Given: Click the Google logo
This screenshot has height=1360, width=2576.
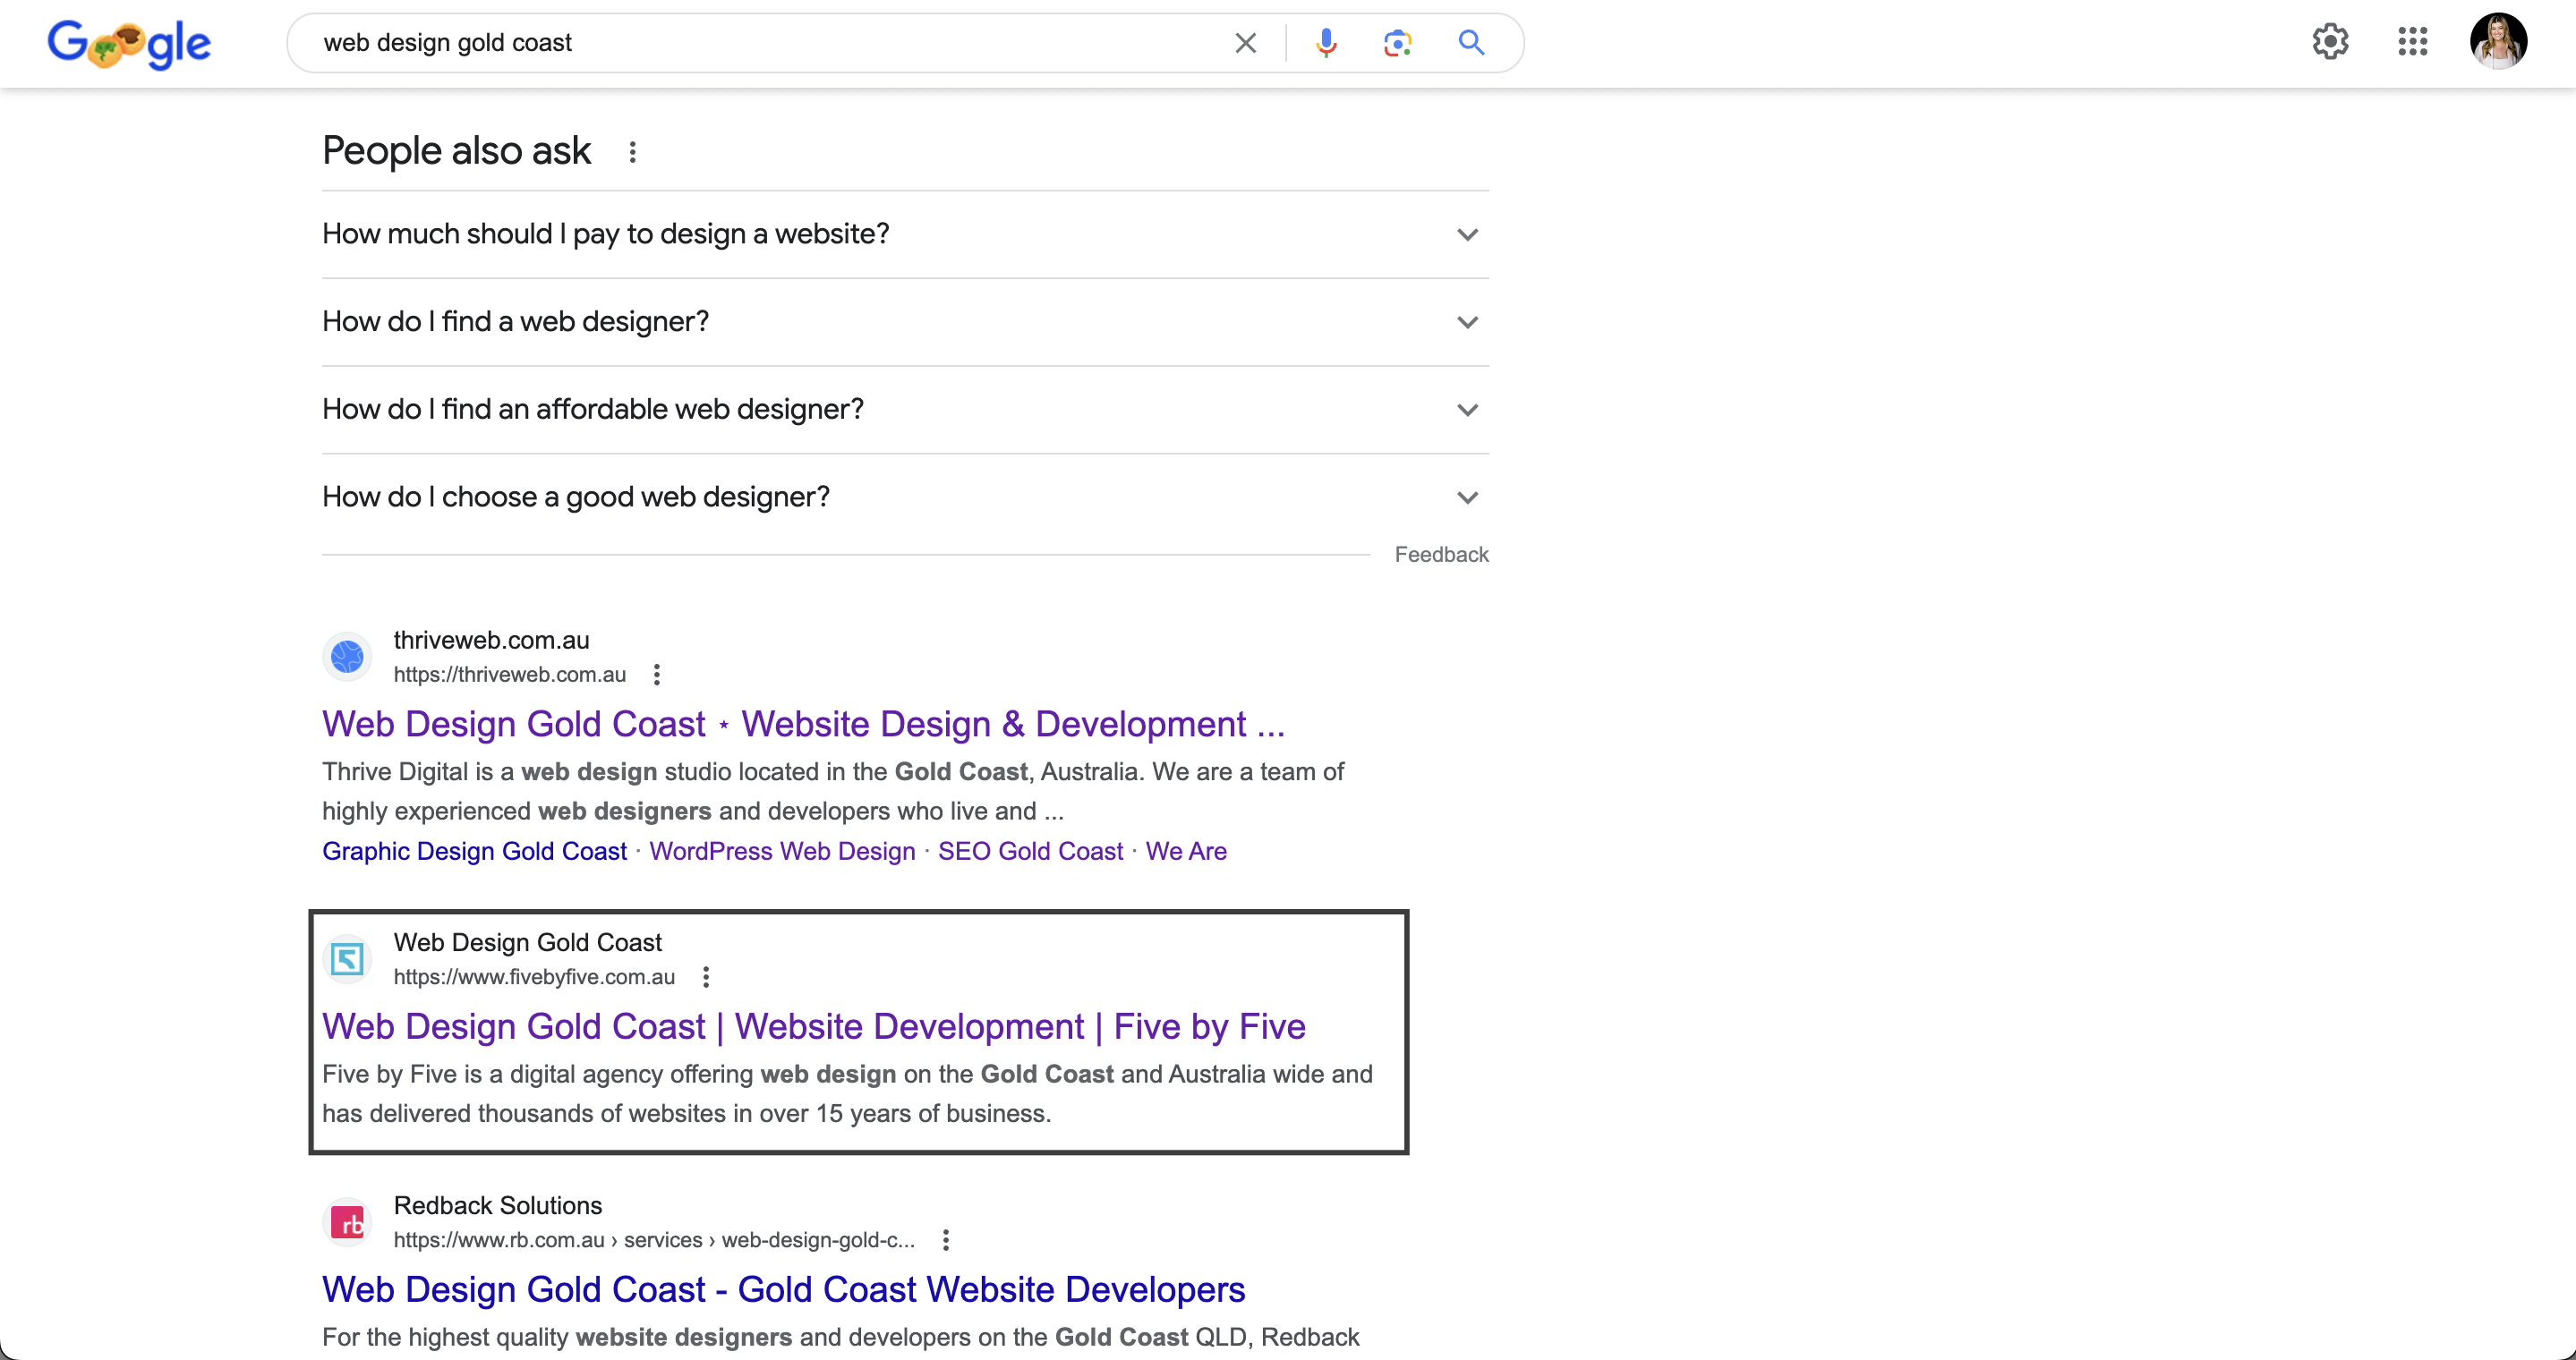Looking at the screenshot, I should [129, 44].
